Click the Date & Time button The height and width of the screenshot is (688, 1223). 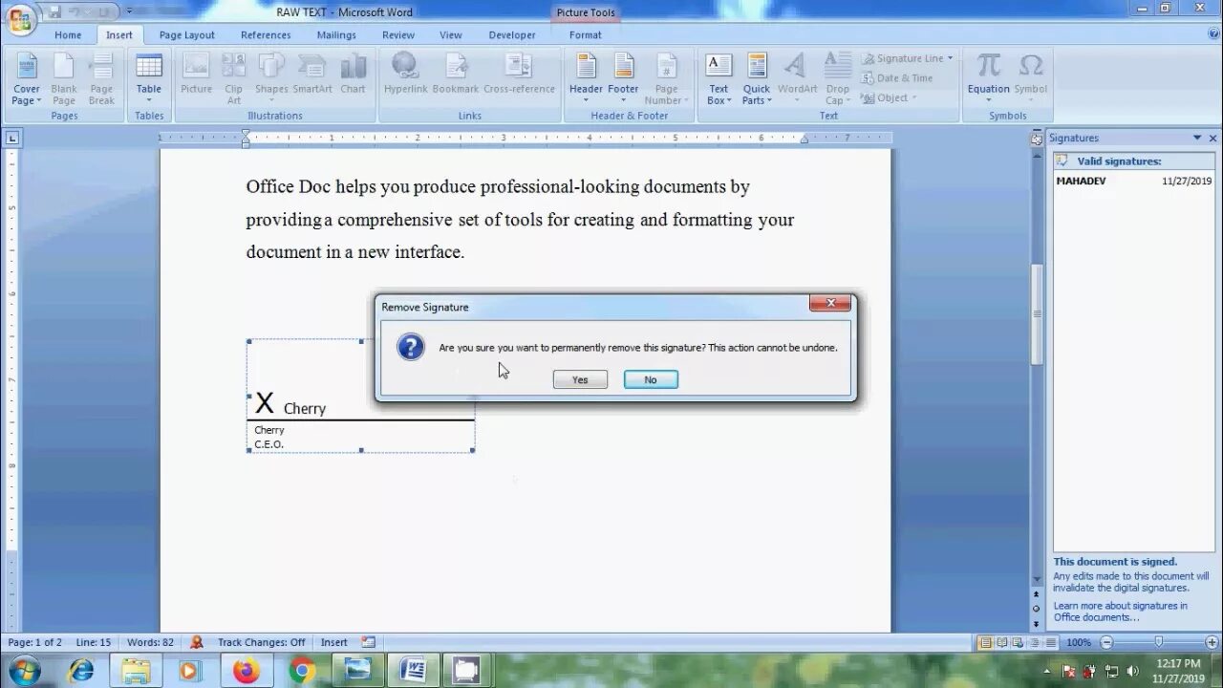(896, 78)
